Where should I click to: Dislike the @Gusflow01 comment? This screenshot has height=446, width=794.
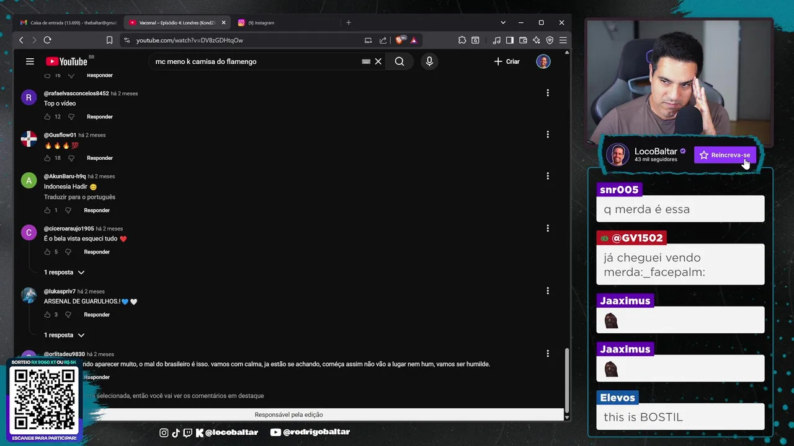pos(71,158)
